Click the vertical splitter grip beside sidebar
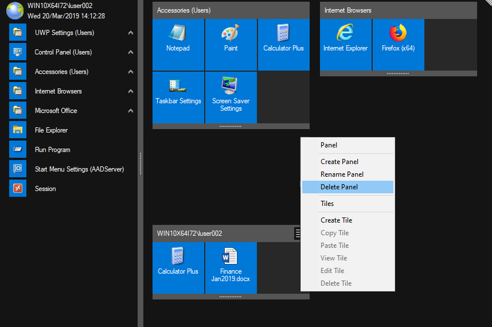Image resolution: width=492 pixels, height=327 pixels. tap(140, 163)
